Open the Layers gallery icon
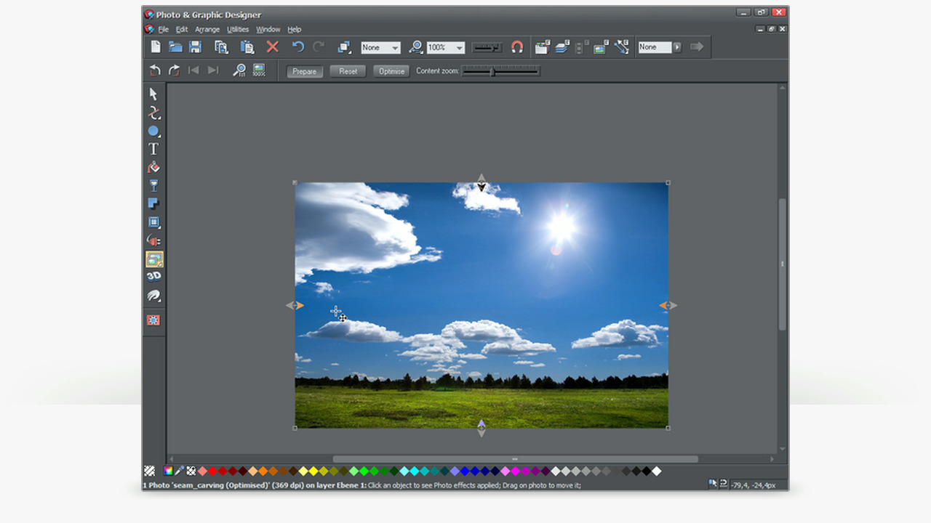The image size is (931, 523). [x=562, y=47]
